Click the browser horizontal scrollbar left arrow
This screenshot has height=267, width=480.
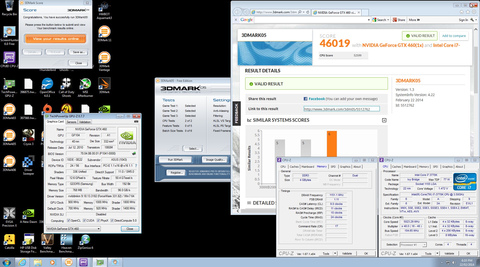point(238,211)
